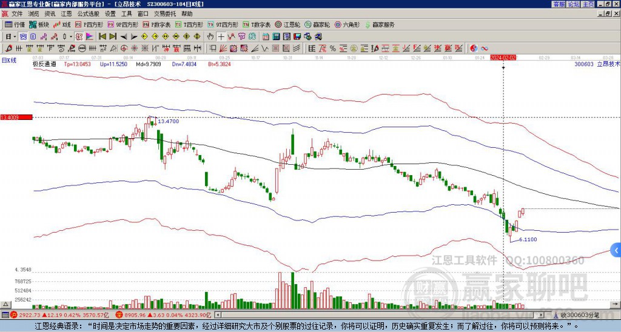The width and height of the screenshot is (621, 332).
Task: Expand the candlestick chart type dropdown
Action: click(71, 37)
